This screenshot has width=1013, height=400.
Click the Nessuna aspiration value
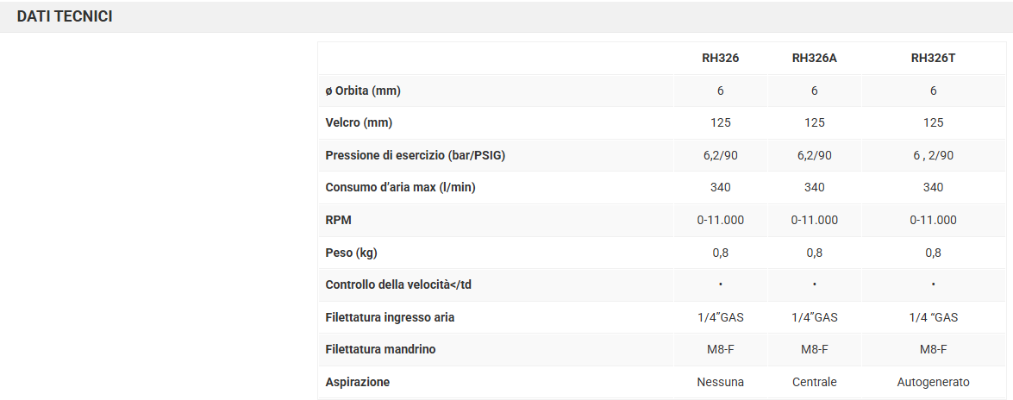pos(720,382)
